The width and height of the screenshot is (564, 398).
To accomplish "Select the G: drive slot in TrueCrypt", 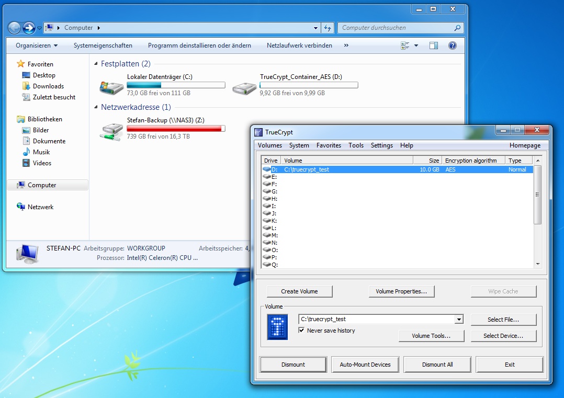I will (x=270, y=191).
